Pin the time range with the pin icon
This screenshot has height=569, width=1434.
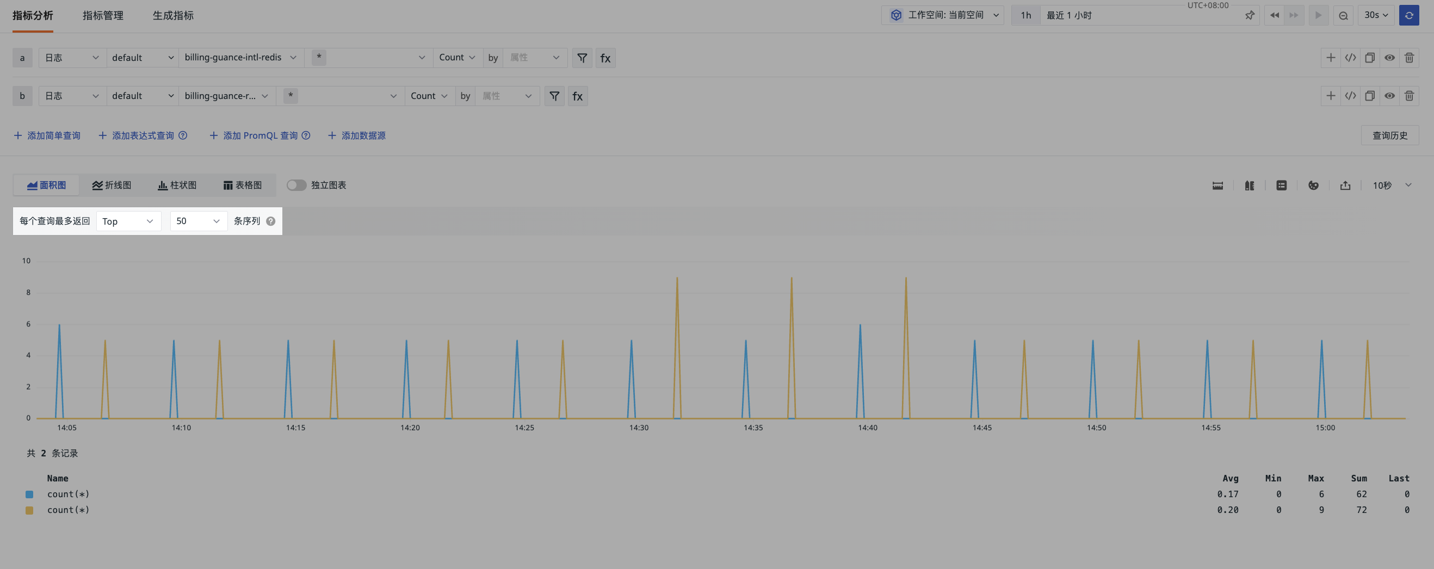click(1249, 16)
